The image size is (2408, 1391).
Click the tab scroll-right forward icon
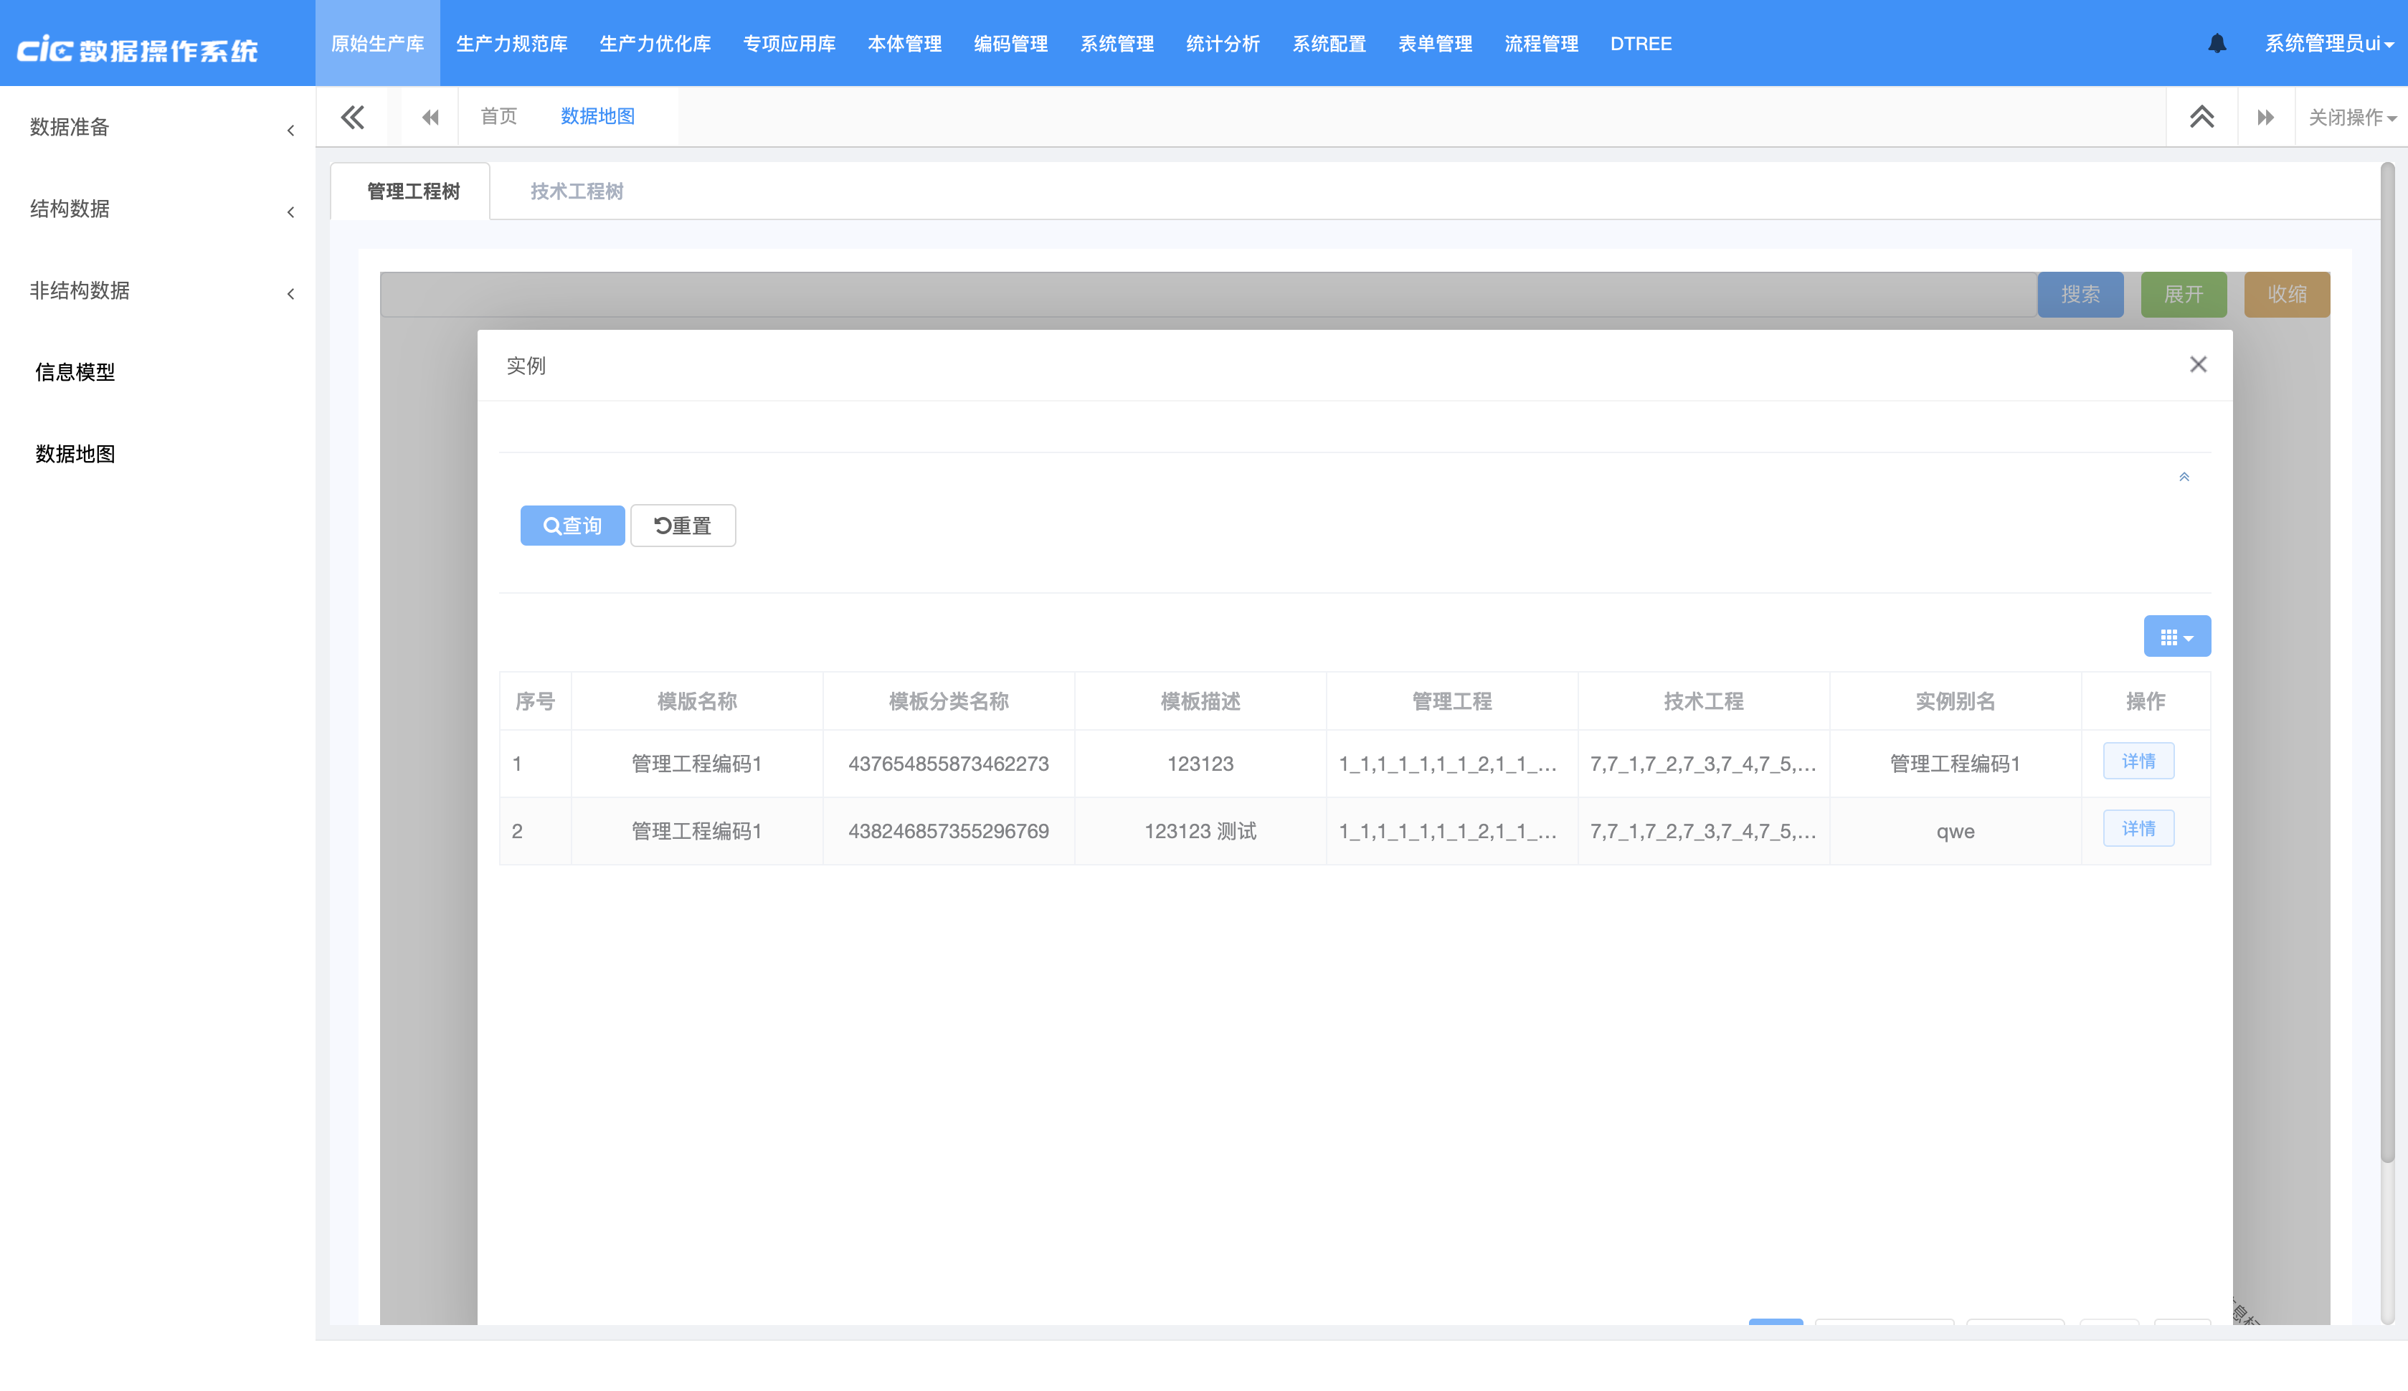[2265, 117]
